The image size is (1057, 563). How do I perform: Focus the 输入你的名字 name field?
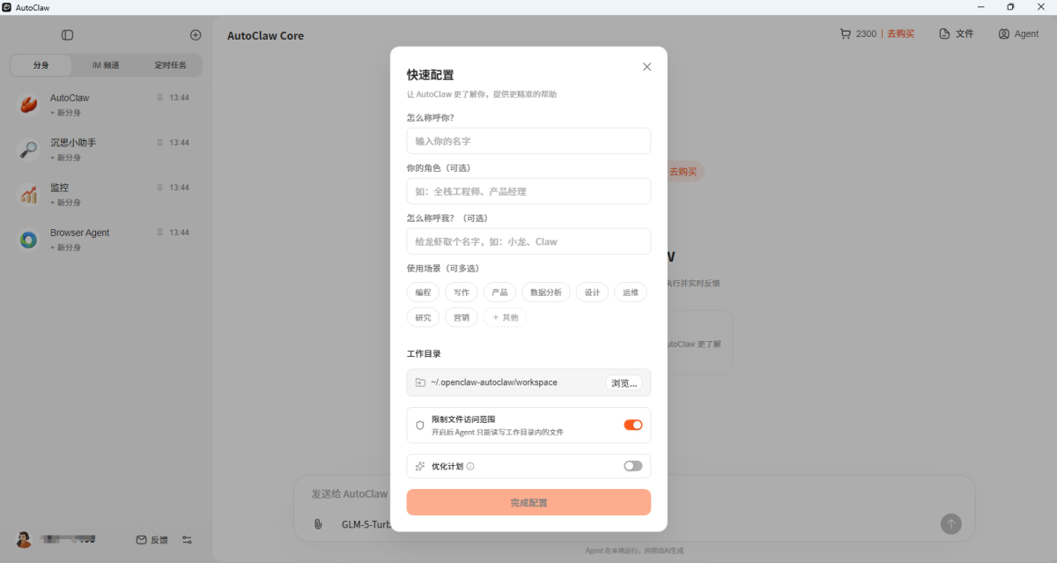point(528,141)
